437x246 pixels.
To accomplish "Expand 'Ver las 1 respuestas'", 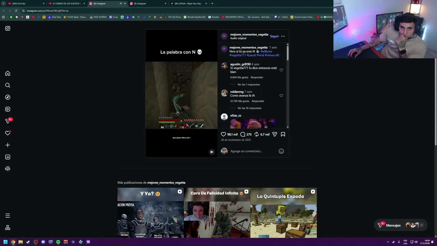I will tap(249, 84).
